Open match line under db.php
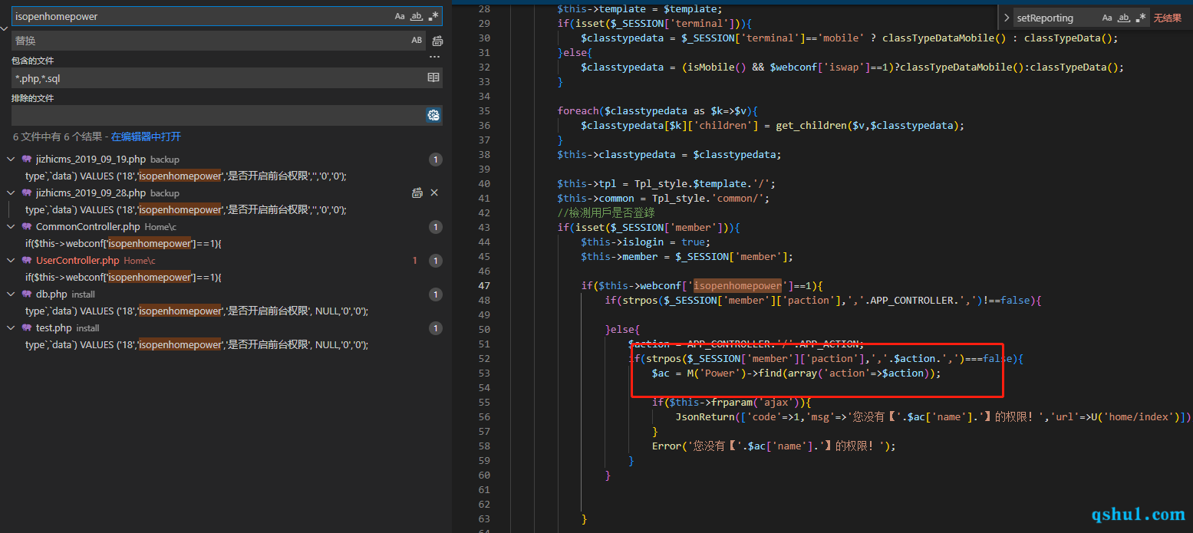Image resolution: width=1193 pixels, height=533 pixels. [x=196, y=311]
